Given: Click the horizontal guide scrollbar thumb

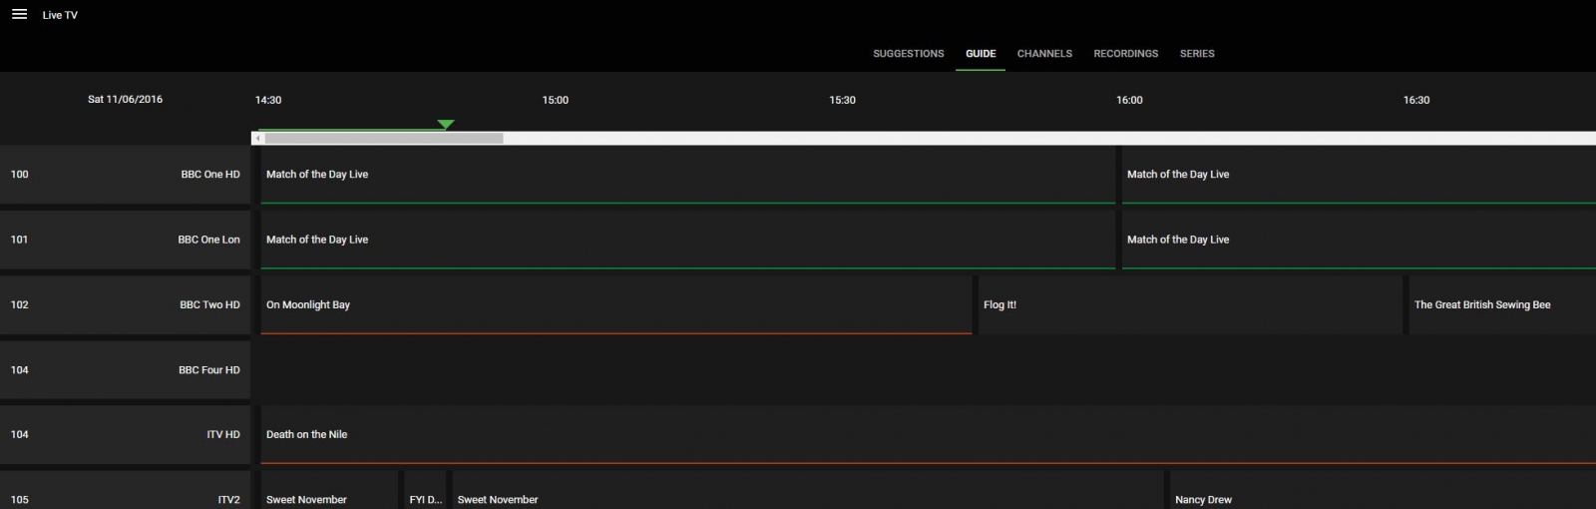Looking at the screenshot, I should coord(383,139).
